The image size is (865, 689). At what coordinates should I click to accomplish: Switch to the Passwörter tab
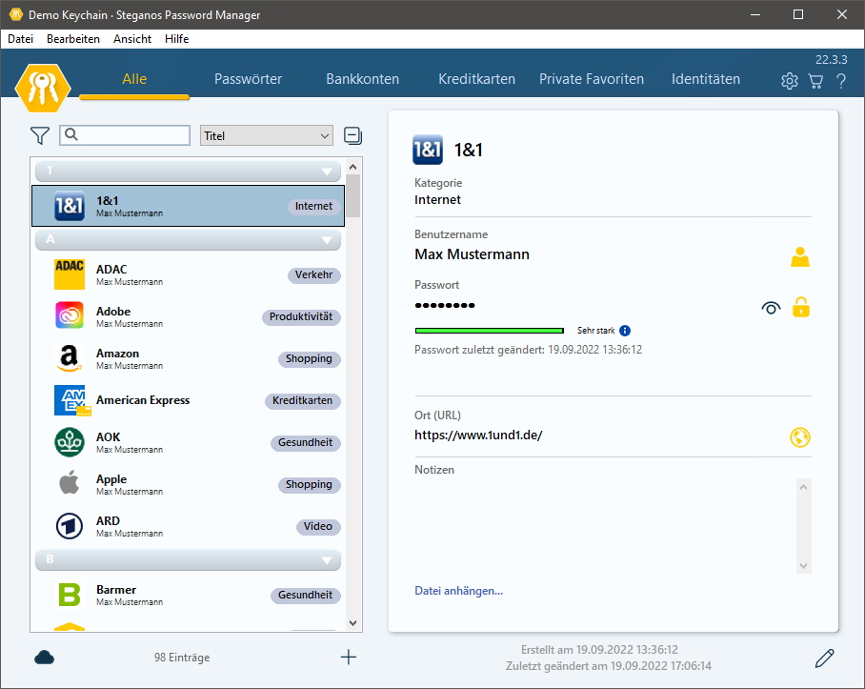[x=249, y=79]
